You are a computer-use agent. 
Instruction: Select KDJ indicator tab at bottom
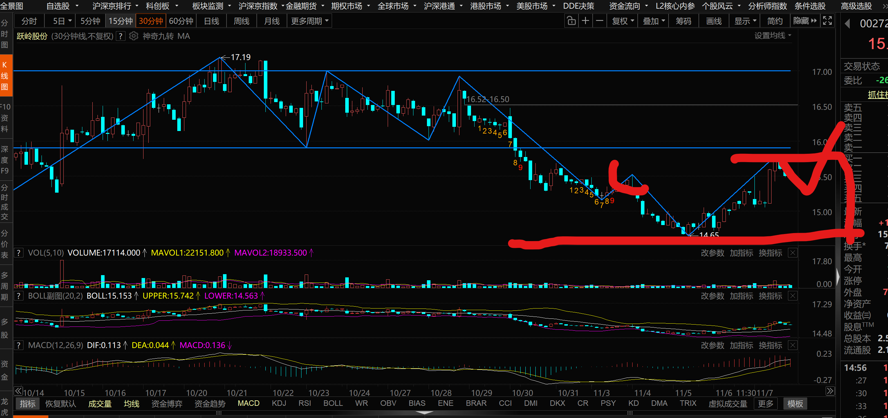tap(279, 403)
